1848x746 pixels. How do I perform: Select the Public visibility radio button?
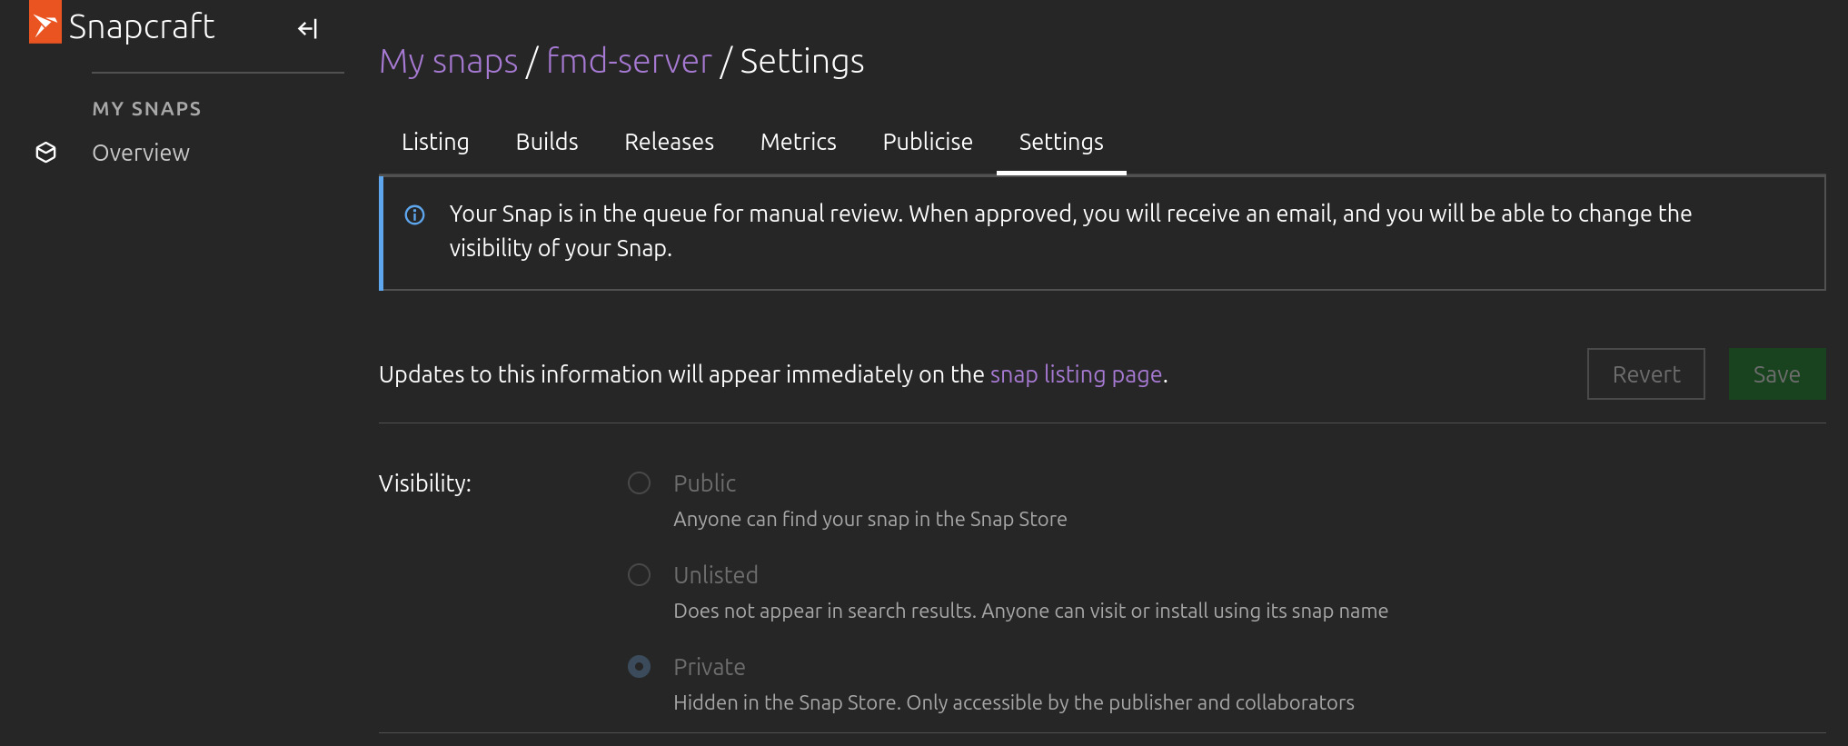click(x=640, y=483)
